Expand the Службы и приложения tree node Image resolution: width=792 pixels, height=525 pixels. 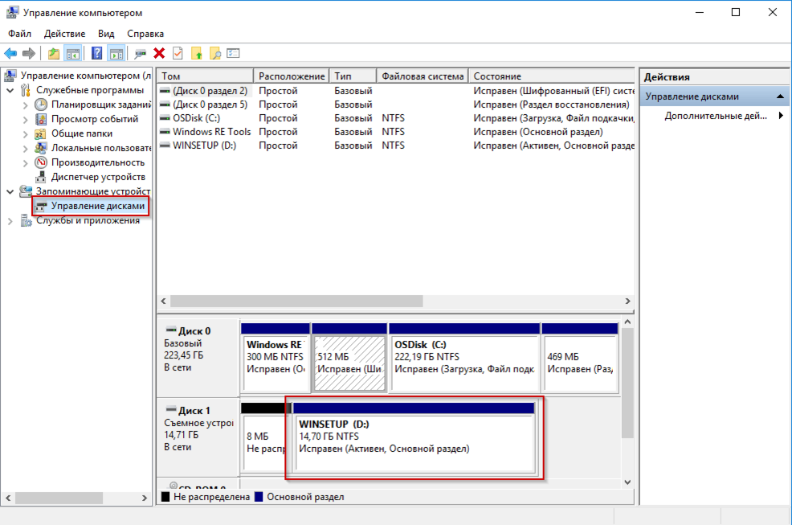(10, 220)
